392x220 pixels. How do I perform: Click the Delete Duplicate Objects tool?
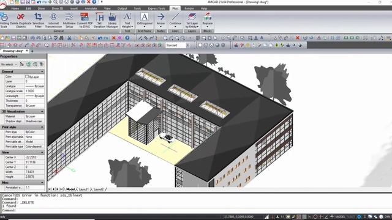[x=21, y=20]
